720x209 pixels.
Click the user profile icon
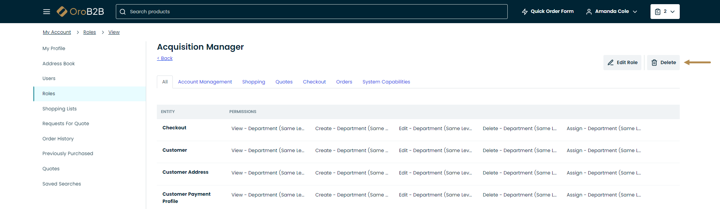[589, 12]
